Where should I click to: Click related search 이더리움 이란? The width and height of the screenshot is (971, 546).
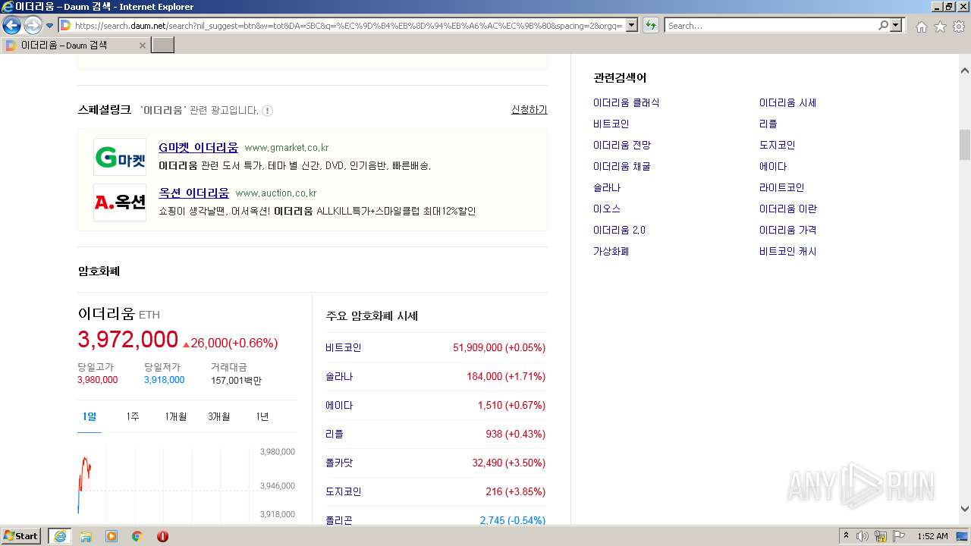point(788,209)
